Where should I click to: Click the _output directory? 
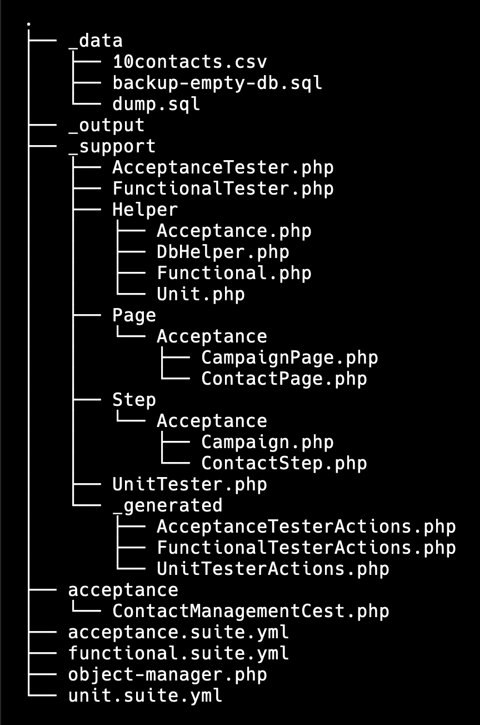pos(106,125)
